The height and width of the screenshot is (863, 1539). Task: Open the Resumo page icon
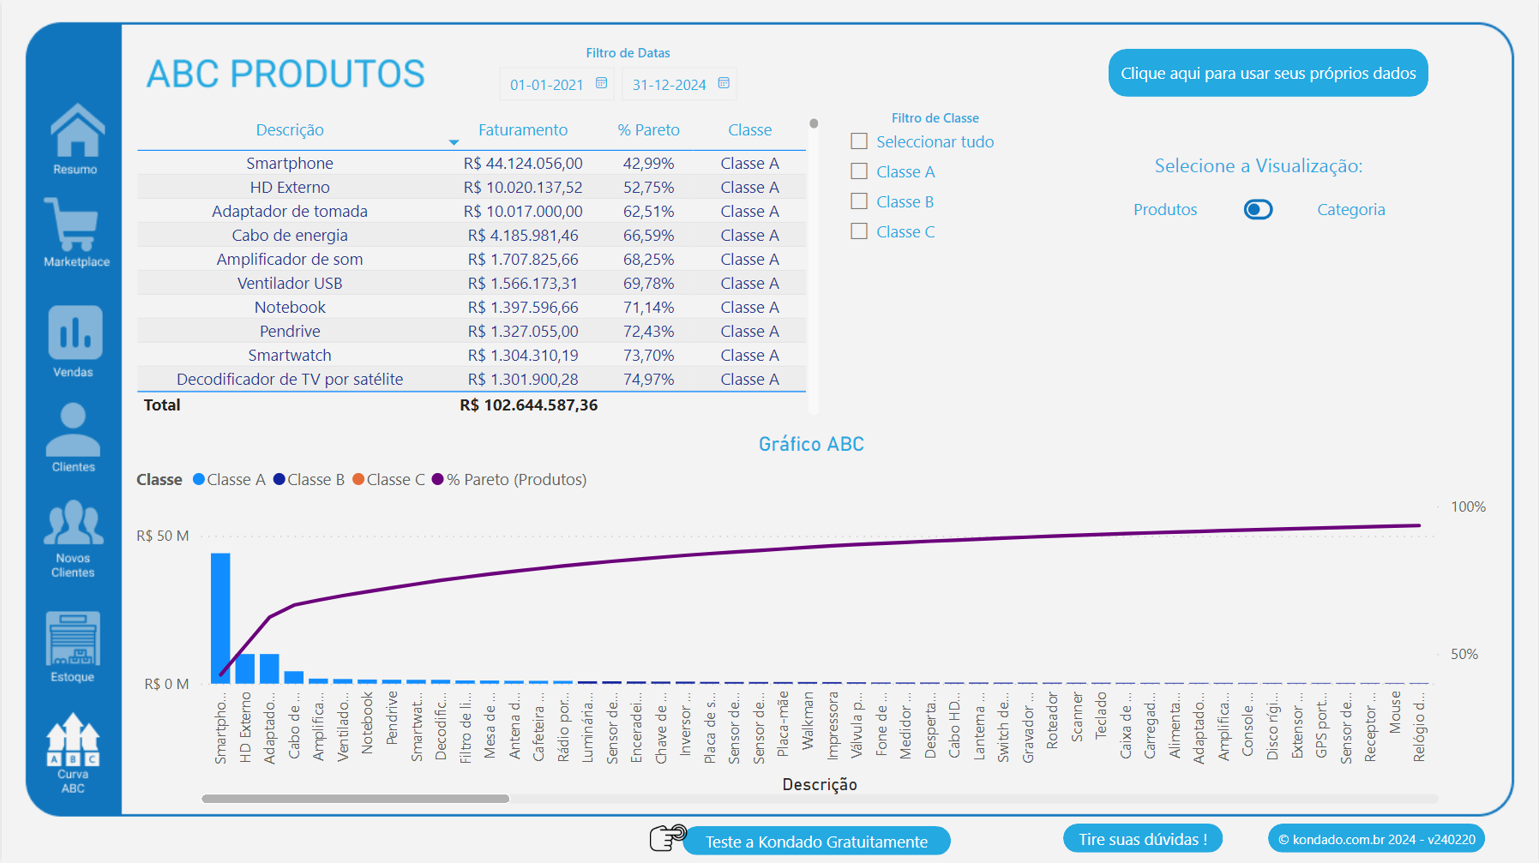coord(75,135)
